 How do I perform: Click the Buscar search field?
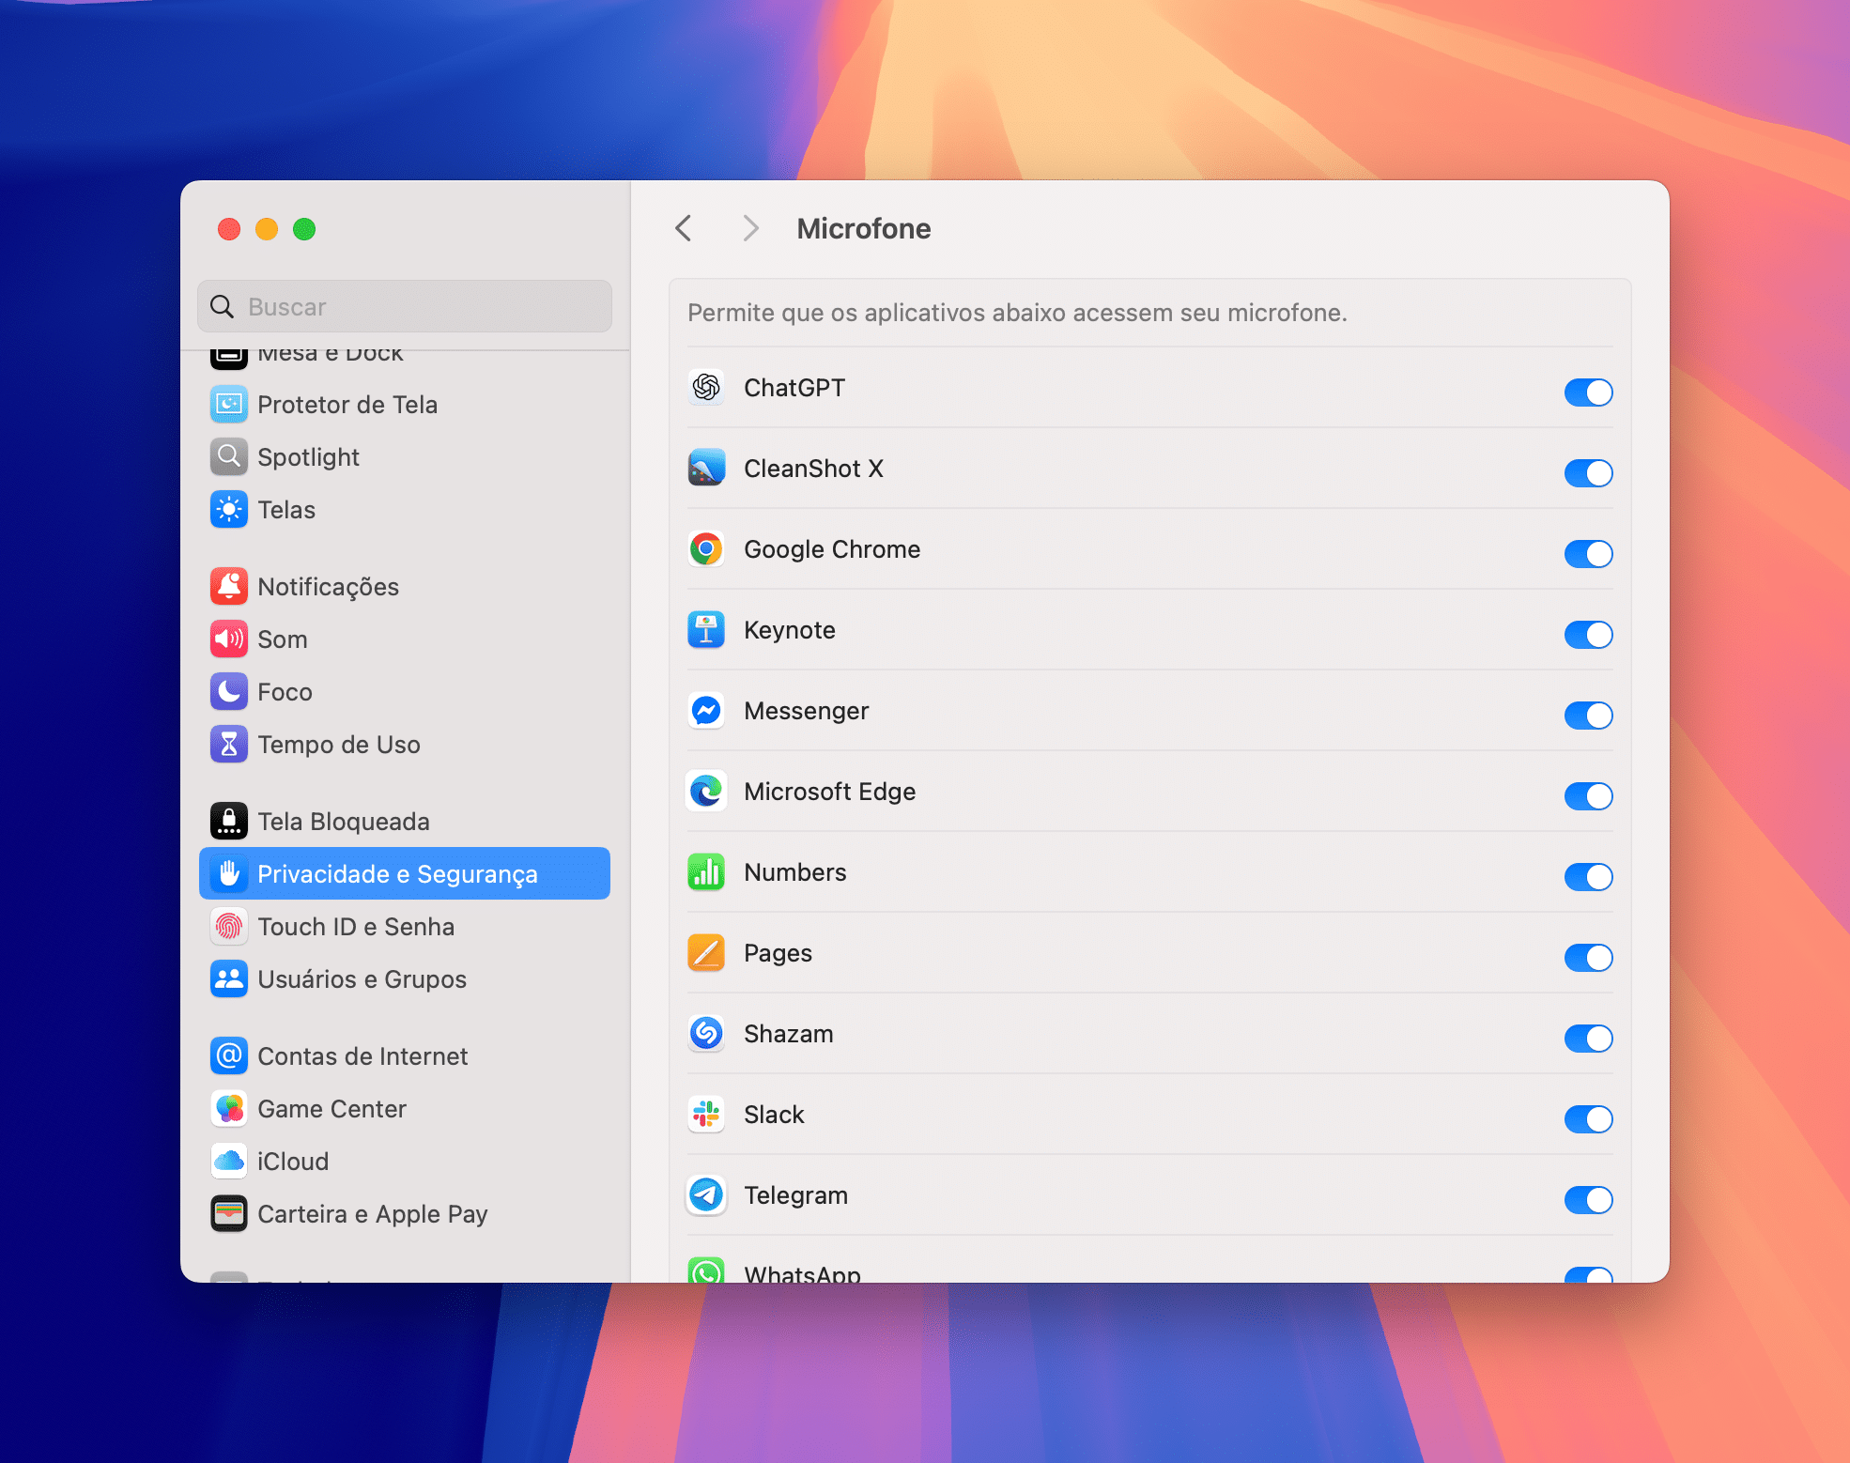point(405,306)
